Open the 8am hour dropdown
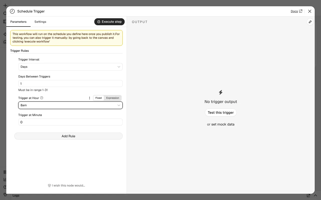The height and width of the screenshot is (200, 321). click(70, 105)
